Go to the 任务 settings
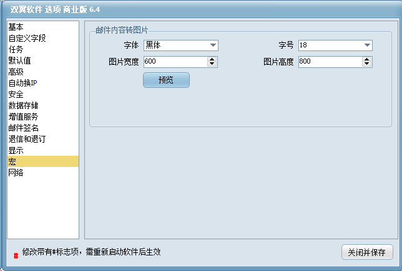 (43, 49)
